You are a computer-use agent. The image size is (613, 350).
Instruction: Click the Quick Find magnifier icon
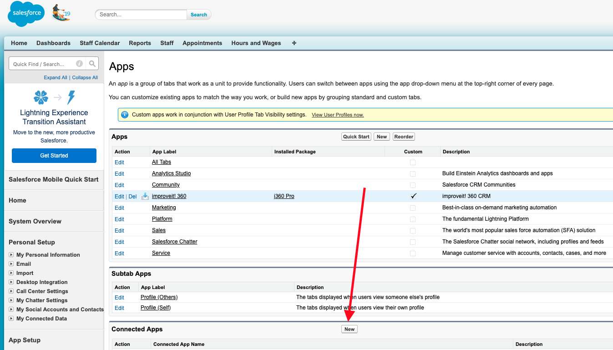92,64
